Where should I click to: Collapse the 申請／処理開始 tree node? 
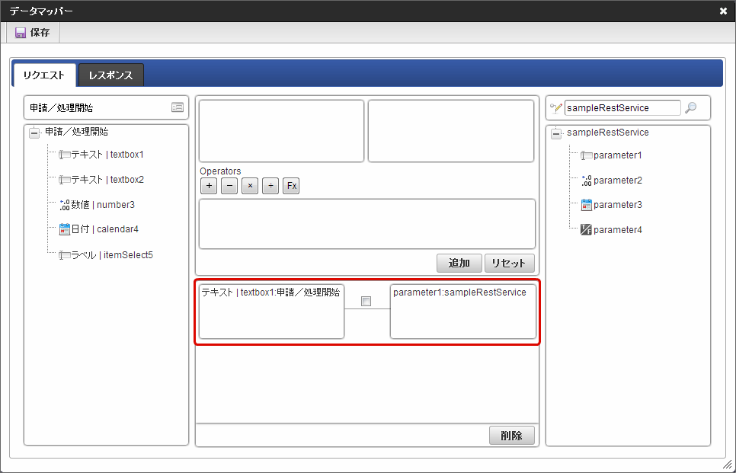click(34, 133)
